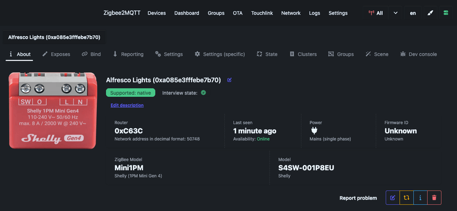Open the en language dropdown

tap(413, 13)
